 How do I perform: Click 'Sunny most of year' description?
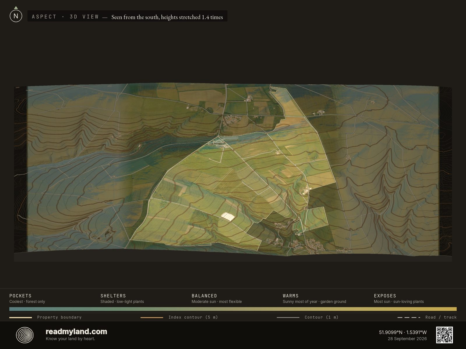click(314, 302)
